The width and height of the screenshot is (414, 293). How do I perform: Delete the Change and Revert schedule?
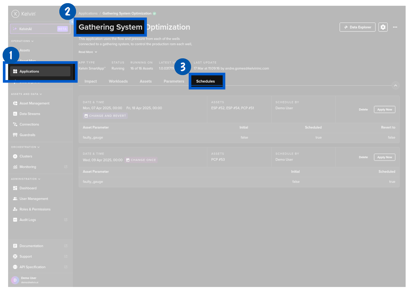point(363,110)
